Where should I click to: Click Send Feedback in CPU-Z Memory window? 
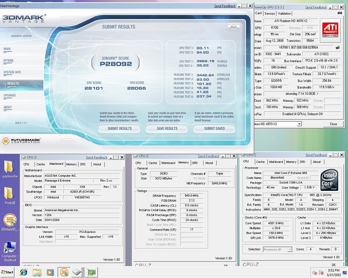click(208, 156)
